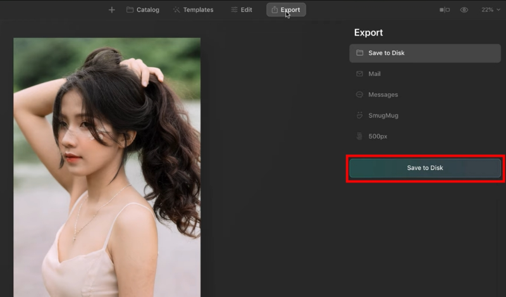Switch to the Templates tab
This screenshot has width=506, height=297.
(x=193, y=9)
